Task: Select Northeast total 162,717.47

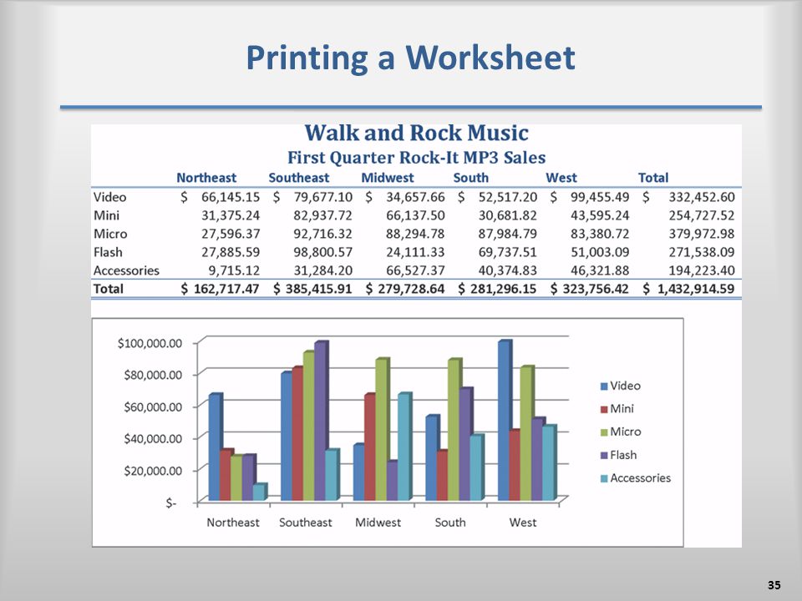Action: point(226,290)
